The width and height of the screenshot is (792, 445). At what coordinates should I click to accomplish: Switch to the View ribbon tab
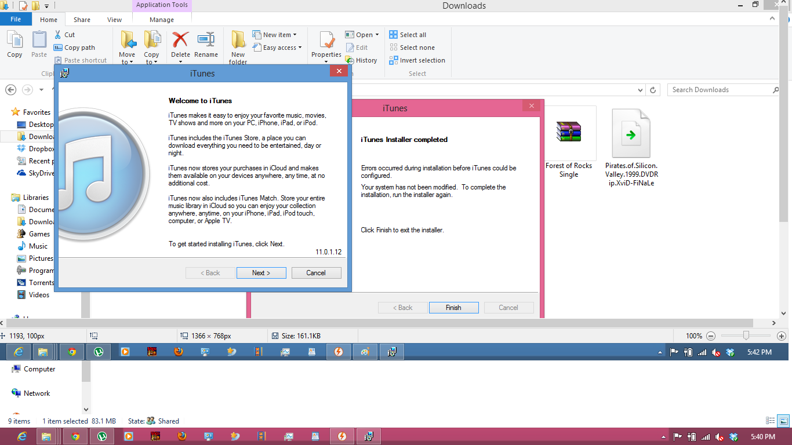coord(115,20)
